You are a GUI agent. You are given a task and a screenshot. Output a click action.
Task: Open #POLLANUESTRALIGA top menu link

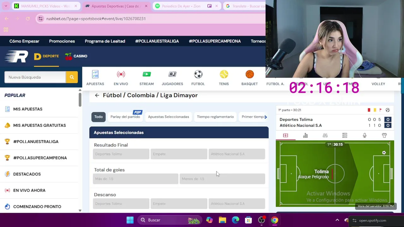(x=157, y=41)
